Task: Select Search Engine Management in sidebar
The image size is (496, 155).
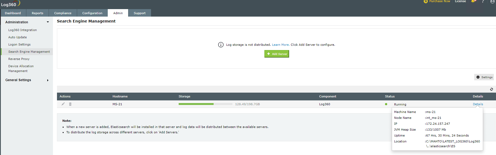Action: click(x=29, y=52)
